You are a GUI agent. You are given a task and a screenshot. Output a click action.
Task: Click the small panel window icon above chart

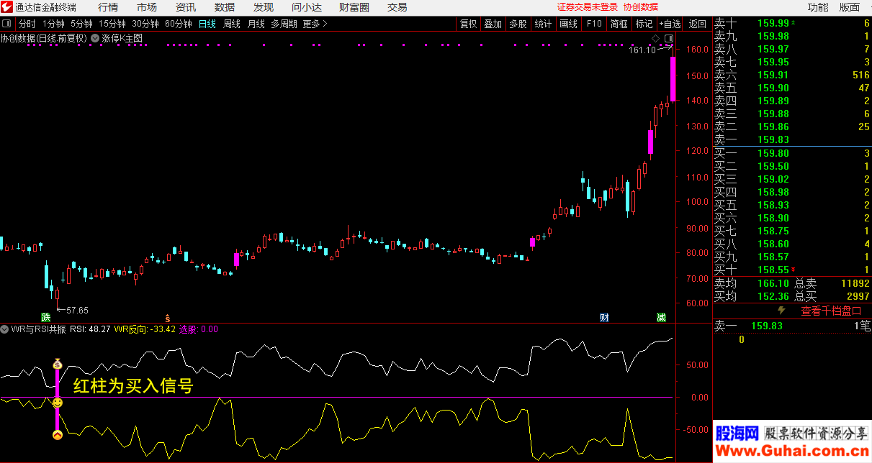tap(669, 38)
